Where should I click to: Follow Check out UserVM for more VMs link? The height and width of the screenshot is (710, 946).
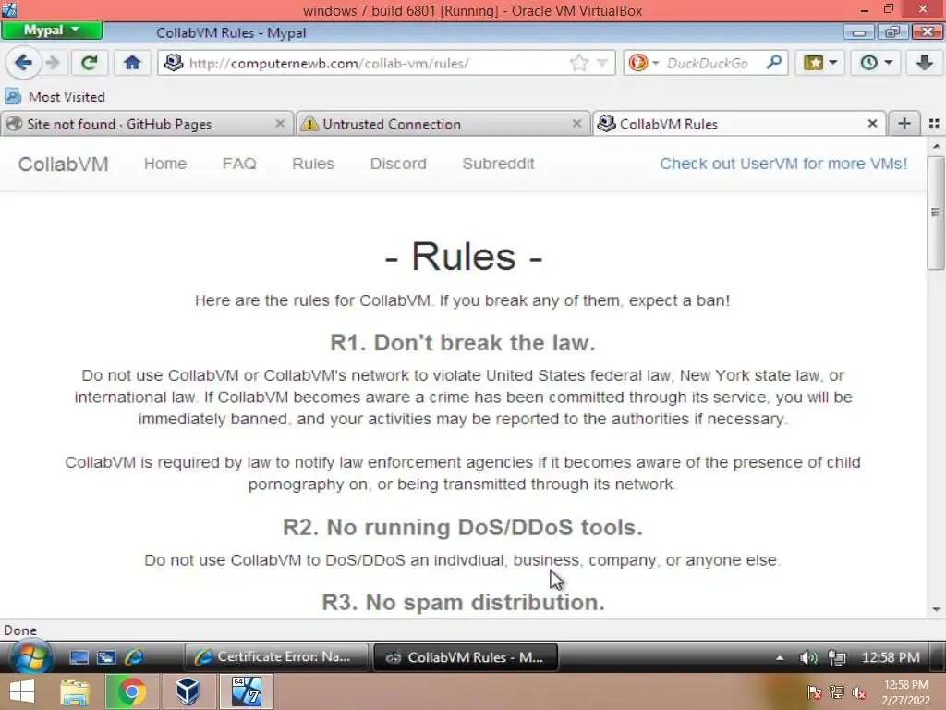pyautogui.click(x=783, y=164)
